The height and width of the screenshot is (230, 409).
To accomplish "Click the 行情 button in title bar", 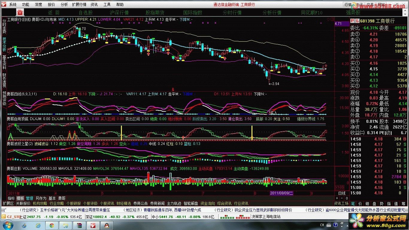I will tap(348, 4).
